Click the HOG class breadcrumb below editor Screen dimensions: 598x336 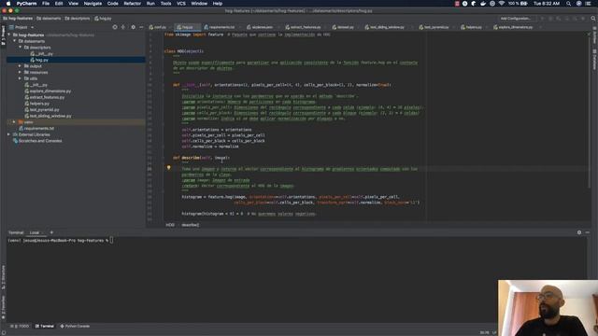[x=170, y=225]
